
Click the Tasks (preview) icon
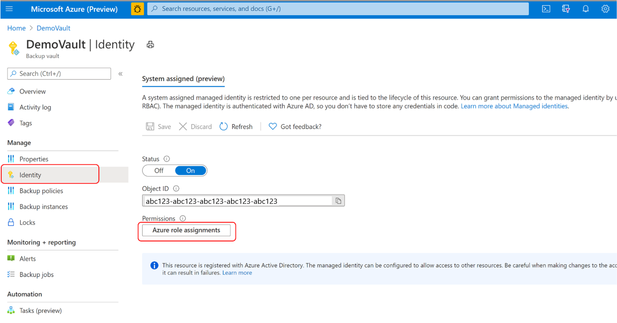11,310
